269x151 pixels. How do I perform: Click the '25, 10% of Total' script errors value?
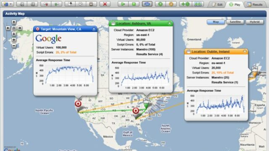[x=222, y=73]
